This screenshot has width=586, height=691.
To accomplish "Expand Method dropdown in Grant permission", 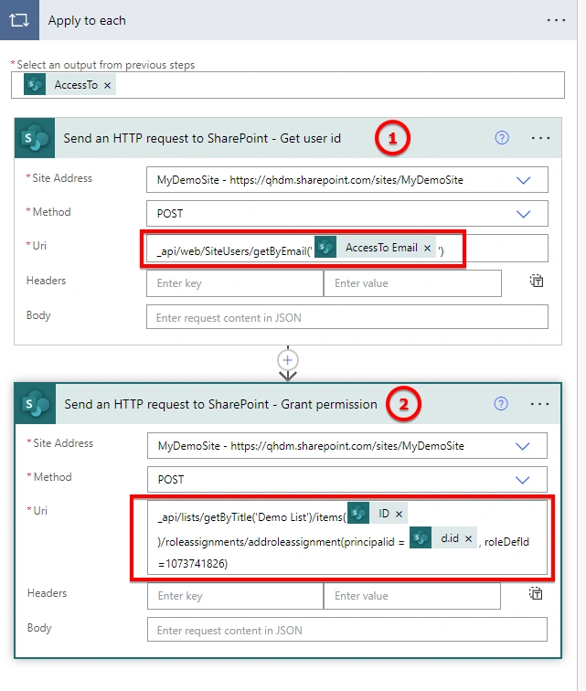I will [523, 480].
